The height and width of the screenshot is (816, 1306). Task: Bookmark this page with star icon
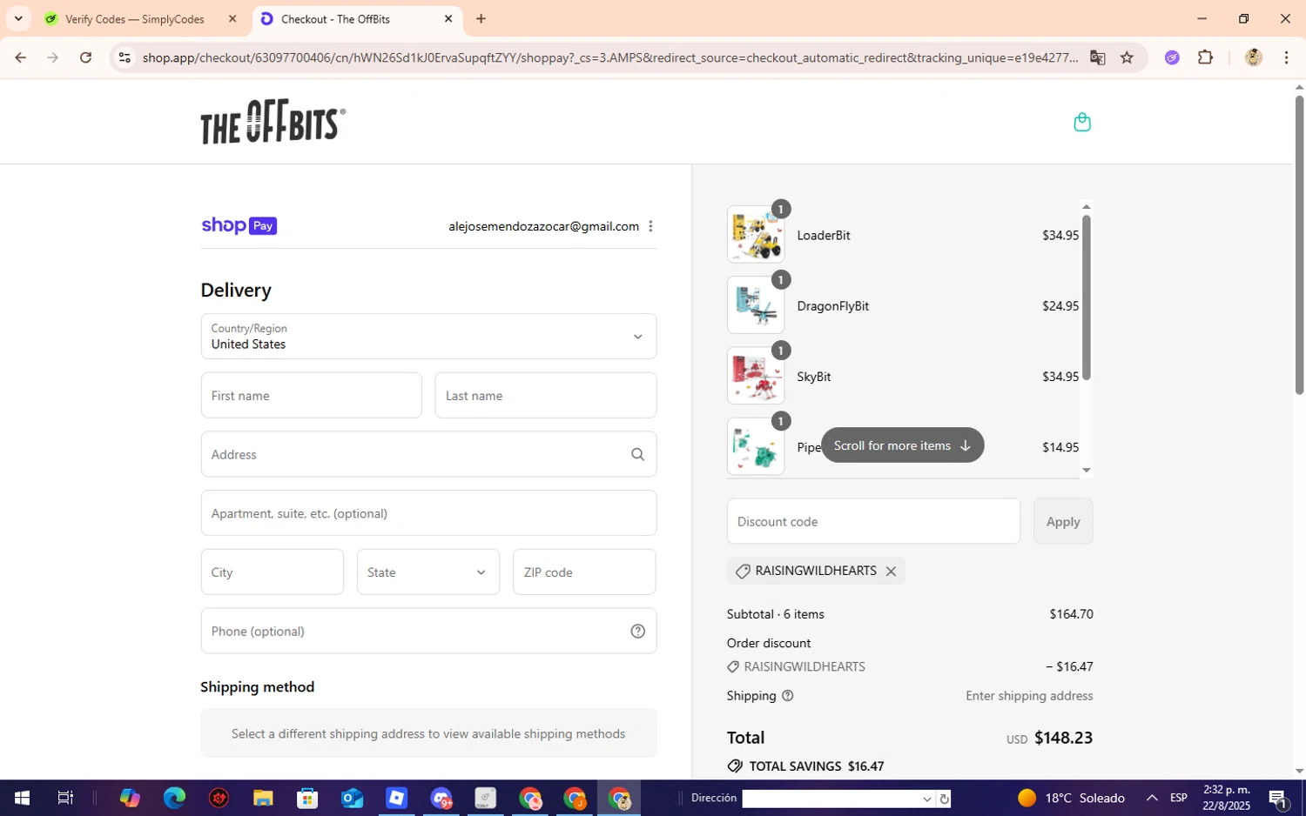click(1127, 57)
